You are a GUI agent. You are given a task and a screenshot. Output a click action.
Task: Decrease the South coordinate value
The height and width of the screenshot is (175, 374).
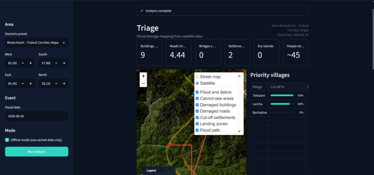click(56, 63)
